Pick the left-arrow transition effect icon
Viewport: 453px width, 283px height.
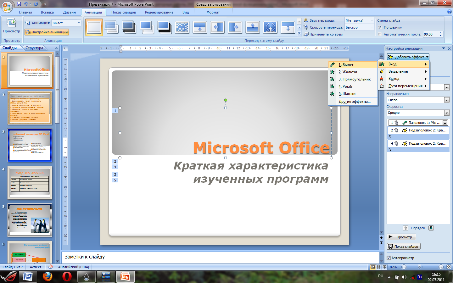tap(217, 27)
